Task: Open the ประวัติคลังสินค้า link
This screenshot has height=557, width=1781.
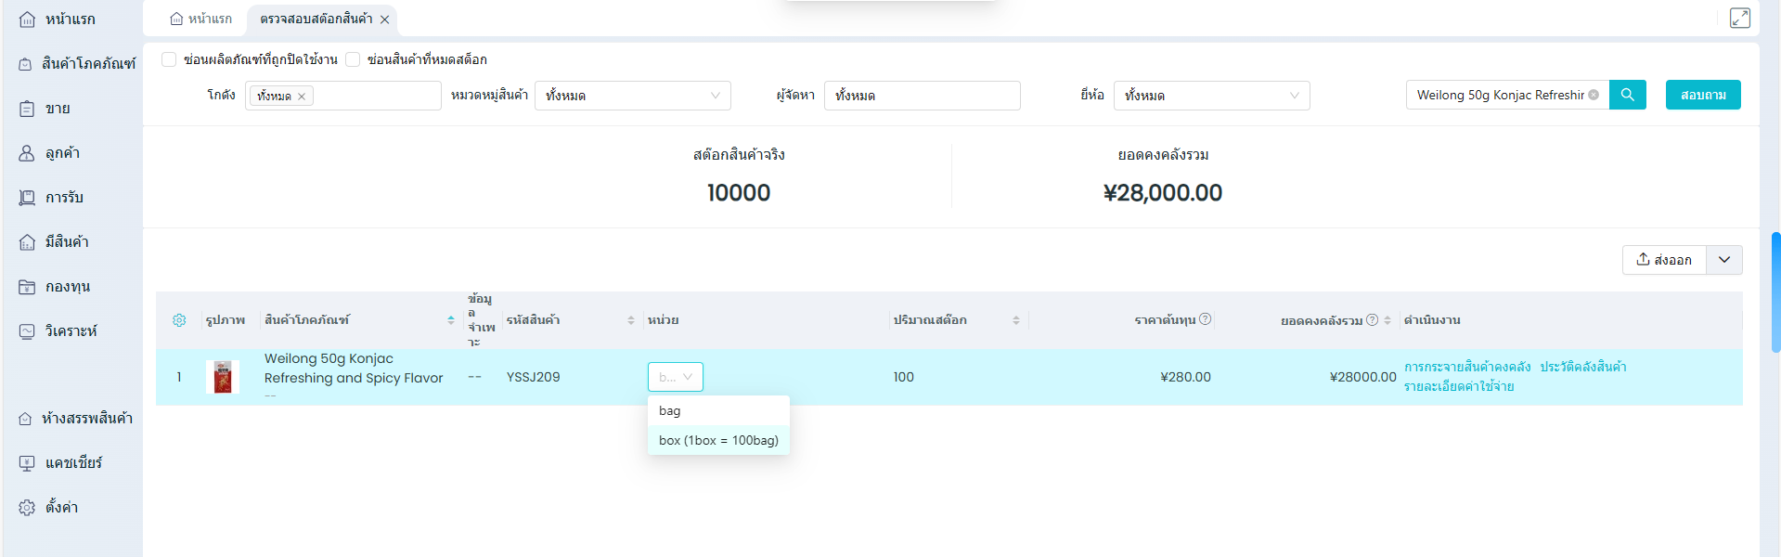Action: pos(1582,367)
